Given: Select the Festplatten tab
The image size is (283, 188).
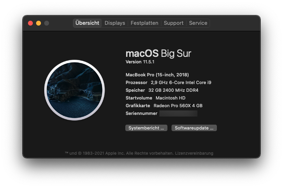Looking at the screenshot, I should coord(144,23).
